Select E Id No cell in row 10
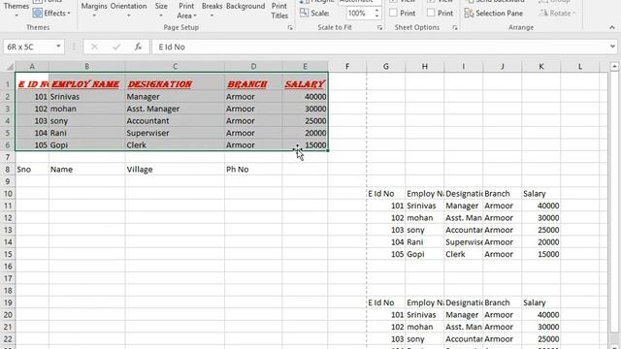Viewport: 621px width, 349px height. pyautogui.click(x=386, y=194)
